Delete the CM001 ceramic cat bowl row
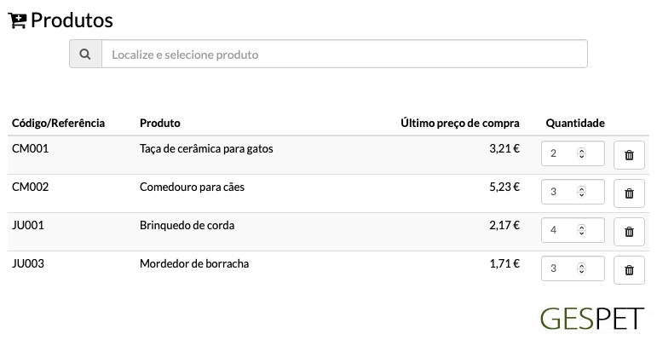The width and height of the screenshot is (657, 346). pos(629,155)
